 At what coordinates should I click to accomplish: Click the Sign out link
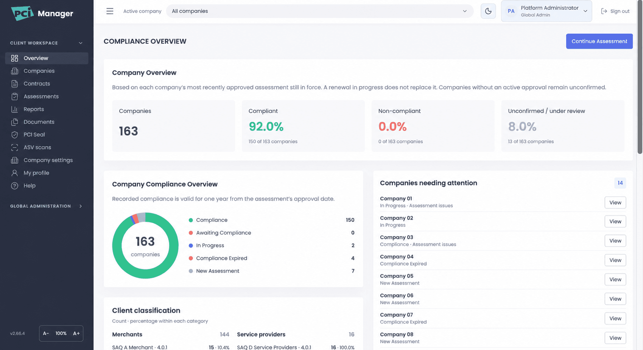click(x=615, y=11)
